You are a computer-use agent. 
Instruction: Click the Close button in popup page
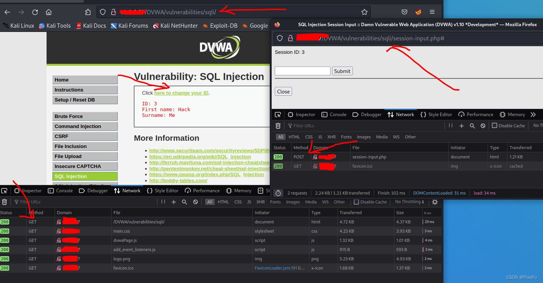coord(283,92)
